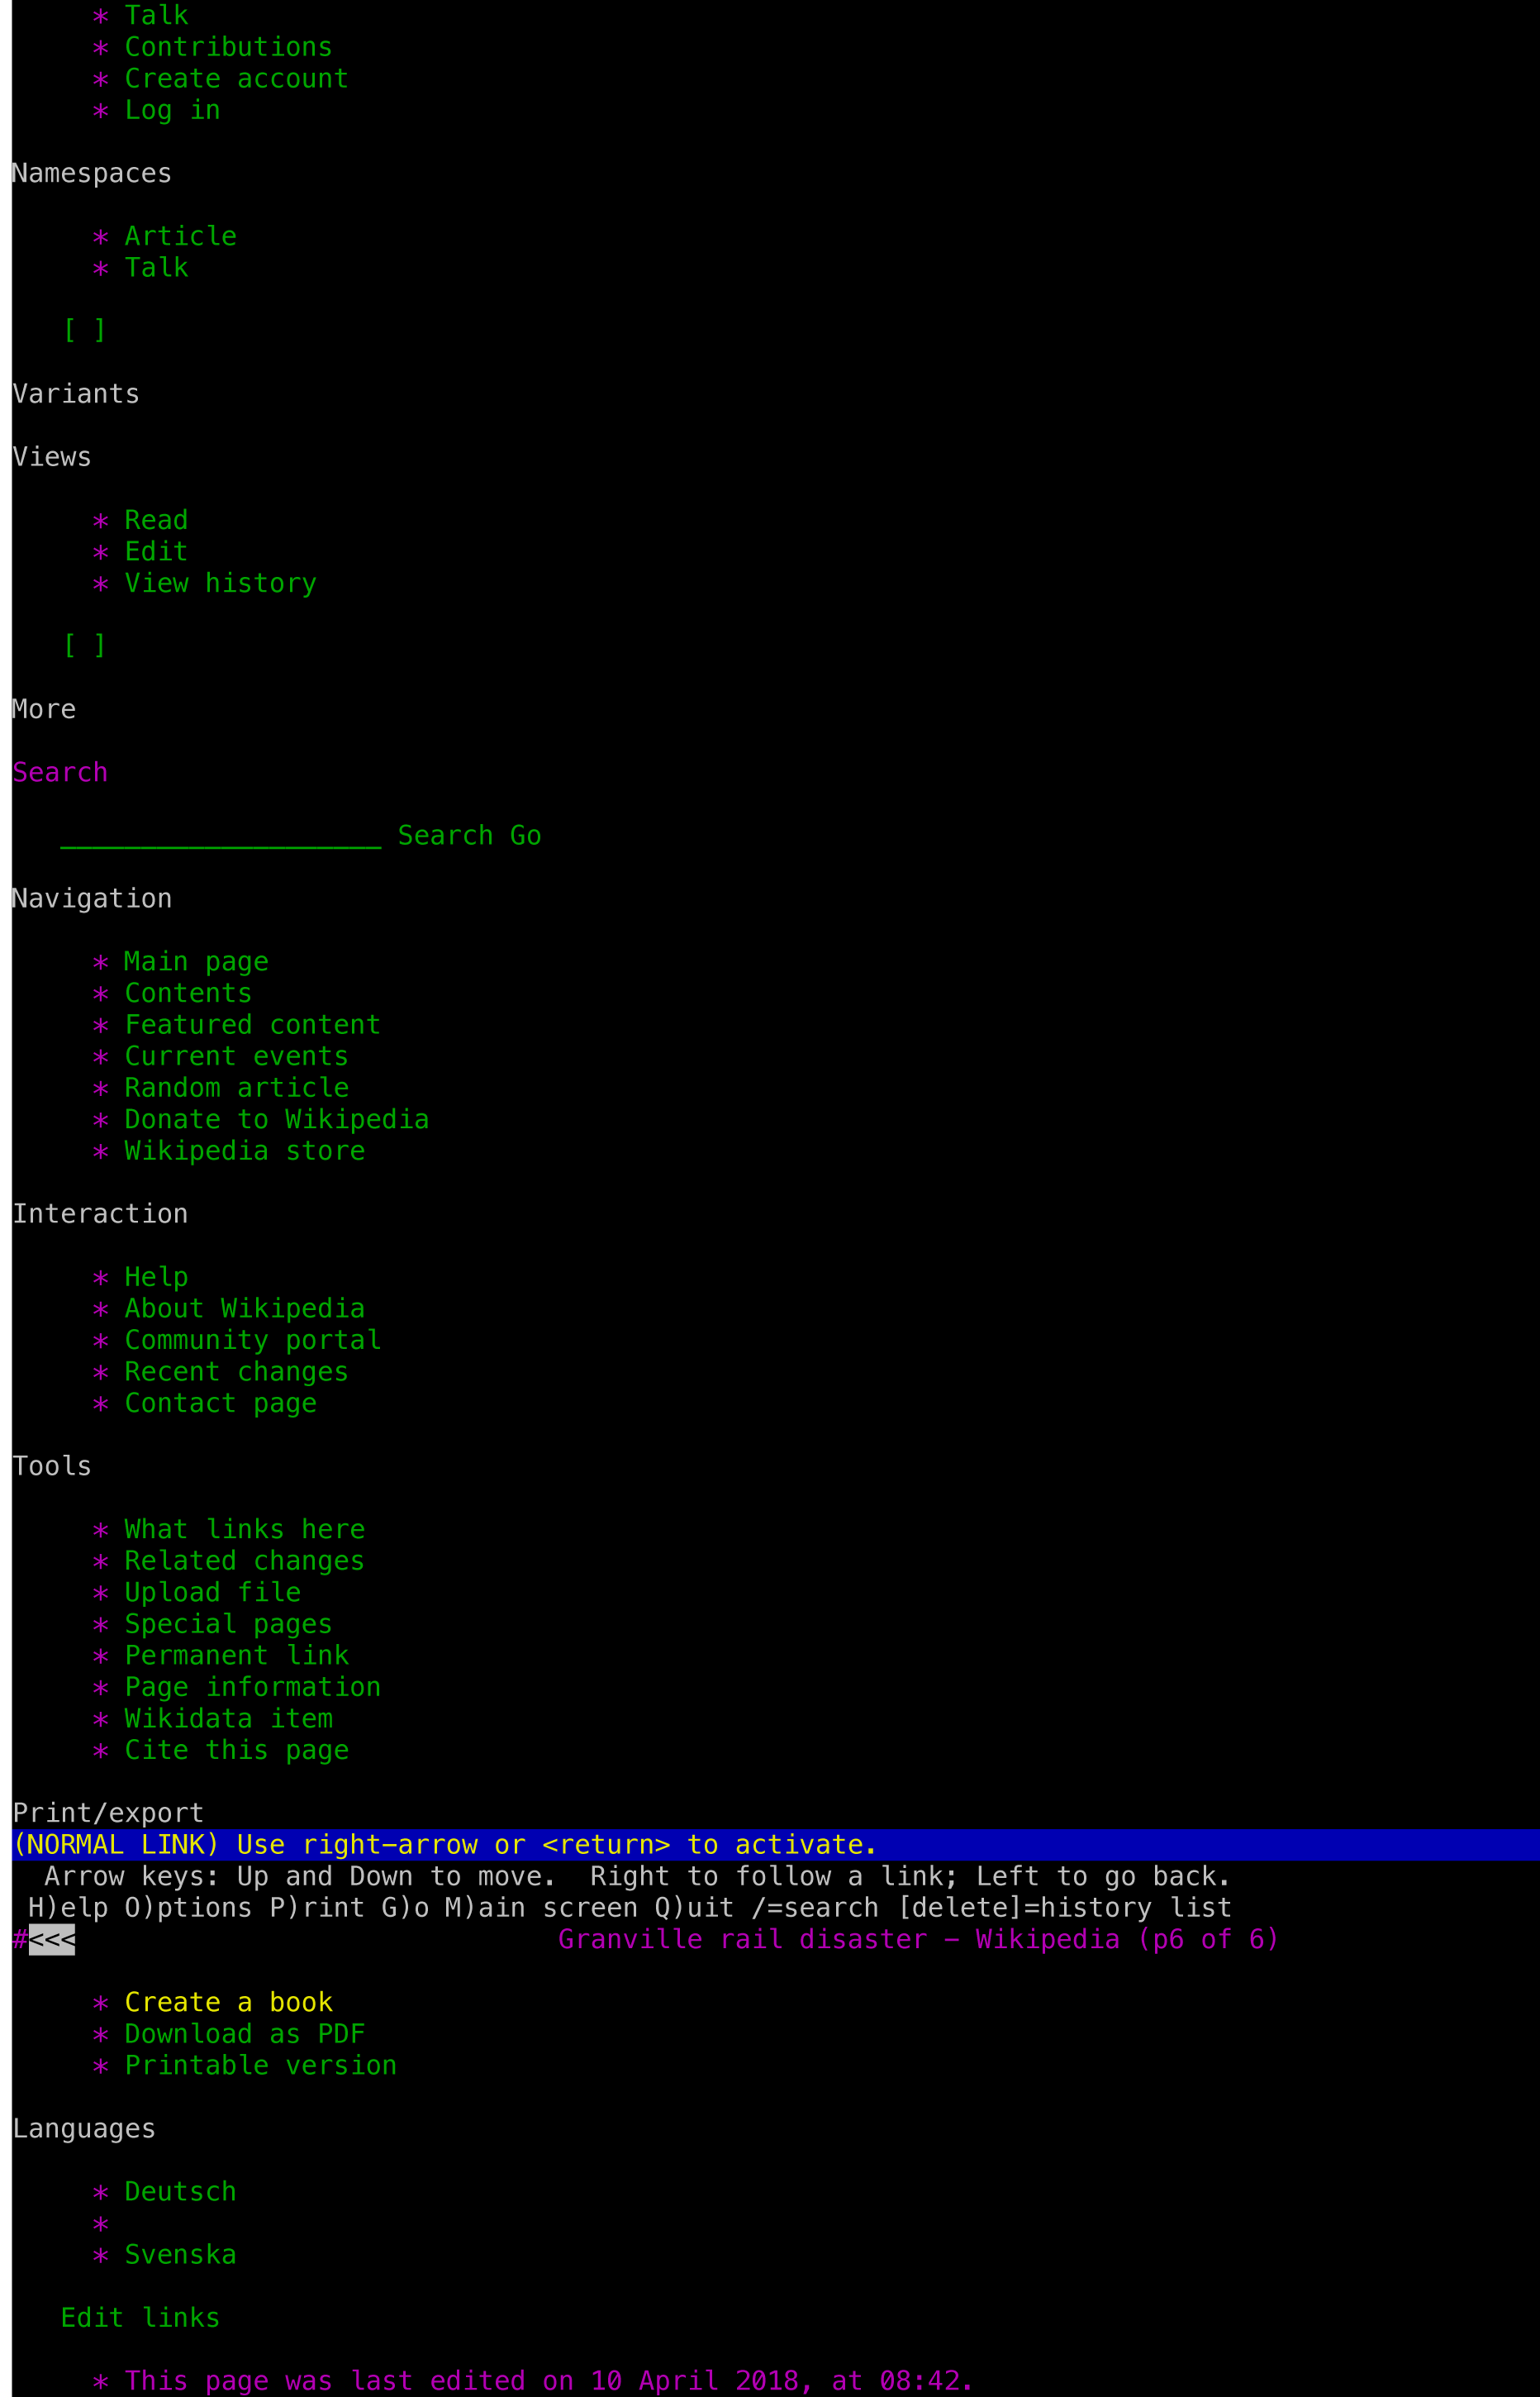The width and height of the screenshot is (1540, 2397).
Task: Click the Search heading in magenta
Action: tap(60, 772)
